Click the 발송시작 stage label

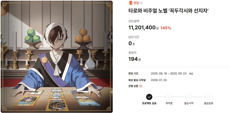pos(189,103)
